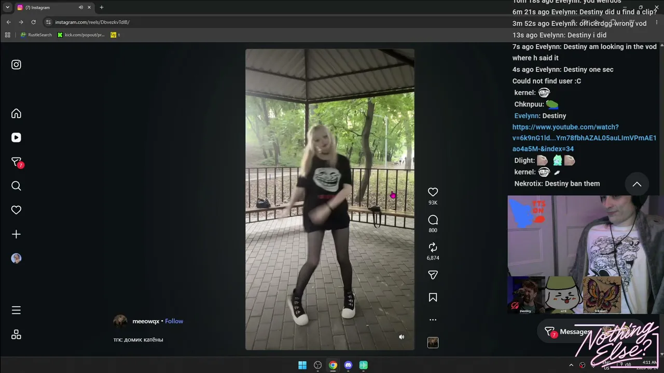Click chat line 'Could not find user :C'
The width and height of the screenshot is (664, 373).
(x=547, y=81)
